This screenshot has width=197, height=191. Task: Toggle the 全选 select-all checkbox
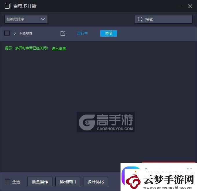[8, 182]
